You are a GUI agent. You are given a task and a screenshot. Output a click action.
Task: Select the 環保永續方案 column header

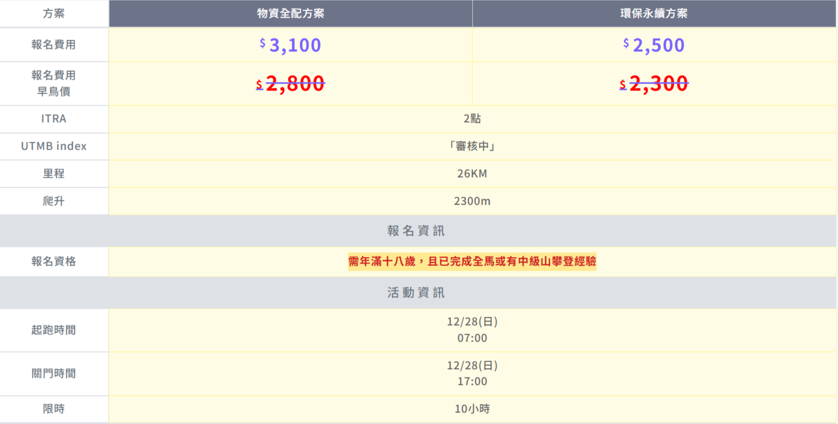654,14
